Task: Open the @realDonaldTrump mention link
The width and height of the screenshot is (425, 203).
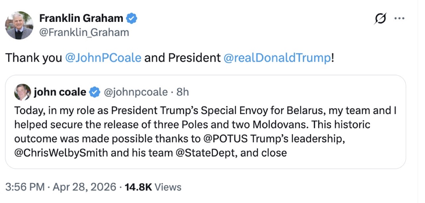Action: pyautogui.click(x=277, y=58)
